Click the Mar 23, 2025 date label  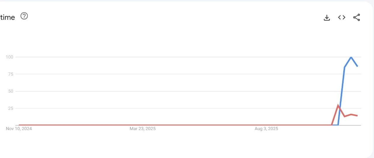[143, 129]
